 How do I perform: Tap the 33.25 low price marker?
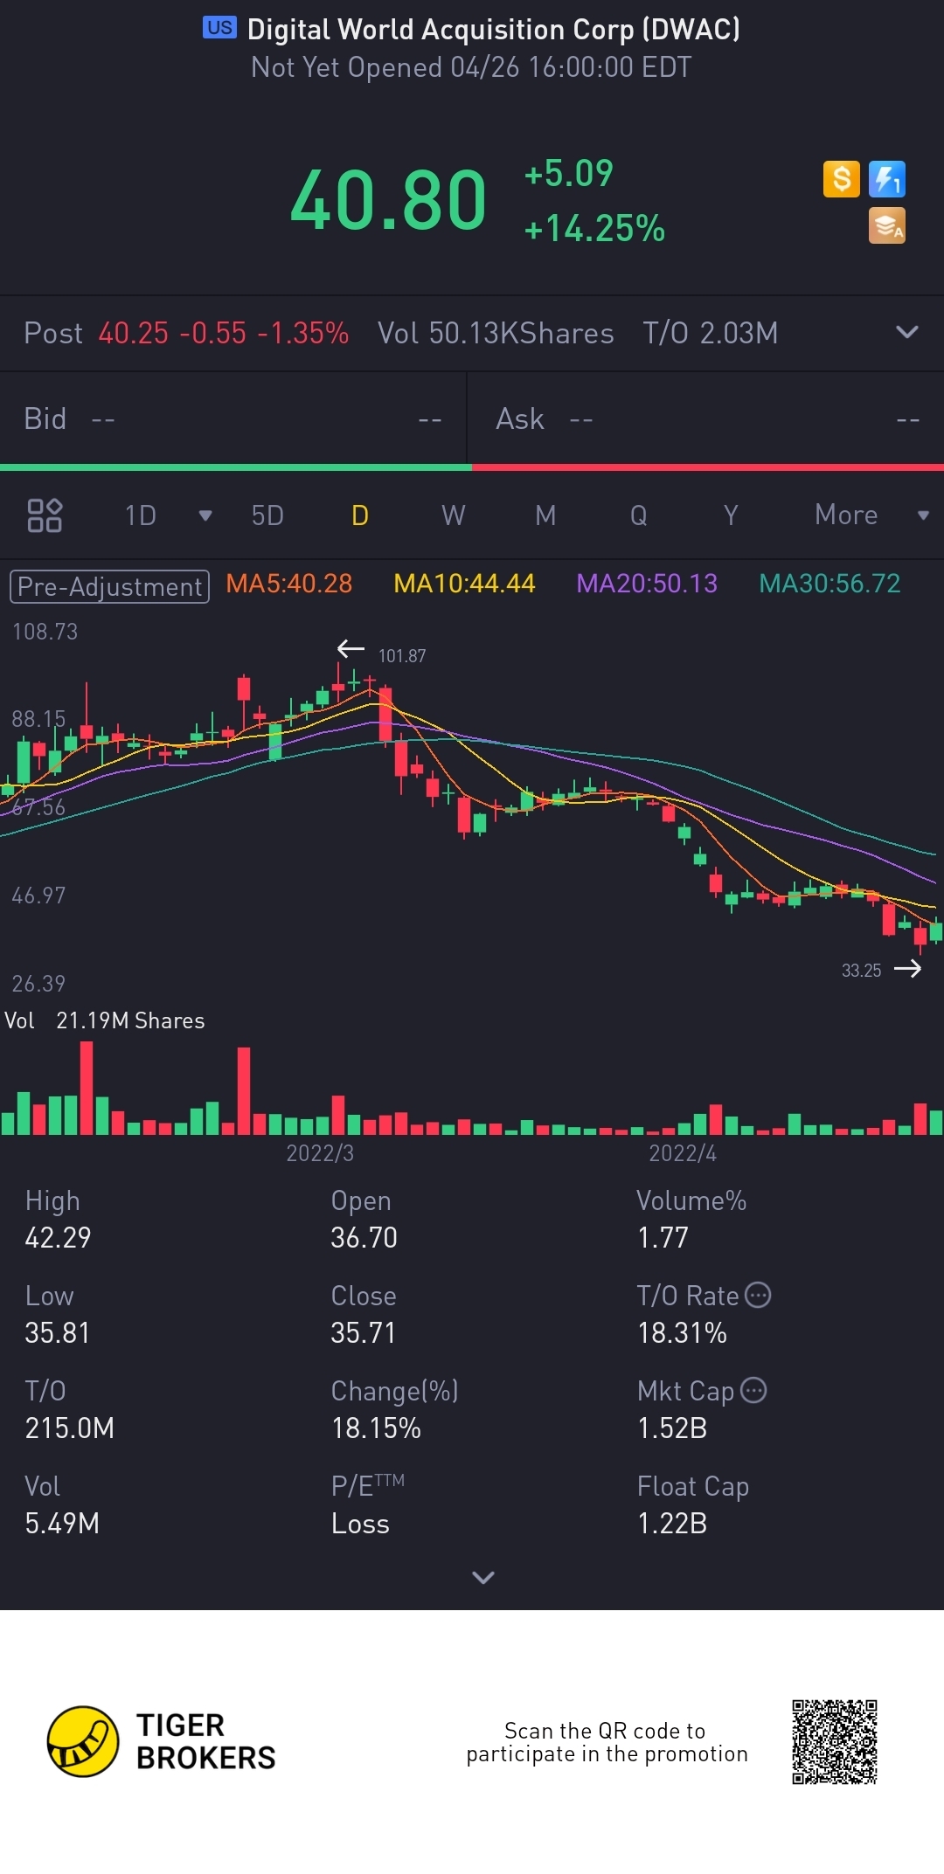point(861,971)
